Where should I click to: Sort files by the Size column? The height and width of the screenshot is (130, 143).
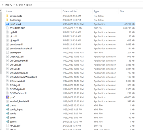click(x=122, y=11)
